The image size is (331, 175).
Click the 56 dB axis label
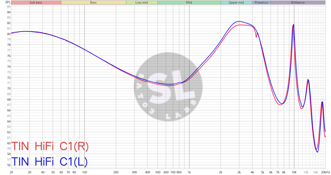tap(9, 165)
